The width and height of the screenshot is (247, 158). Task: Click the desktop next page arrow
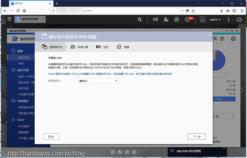(242, 90)
